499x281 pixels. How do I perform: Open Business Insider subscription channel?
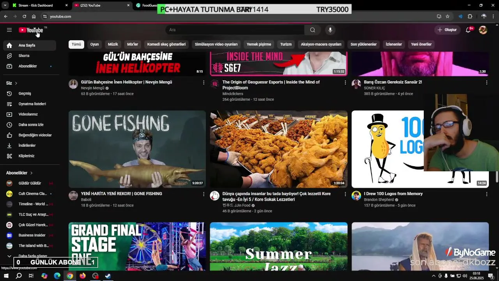30,235
